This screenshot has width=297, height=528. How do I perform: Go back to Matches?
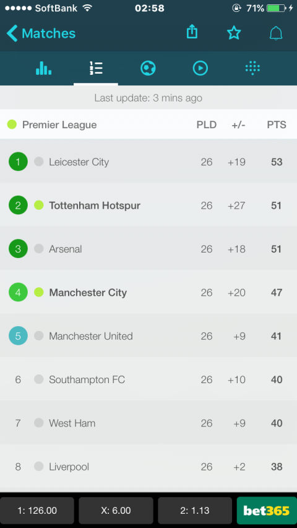coord(41,33)
